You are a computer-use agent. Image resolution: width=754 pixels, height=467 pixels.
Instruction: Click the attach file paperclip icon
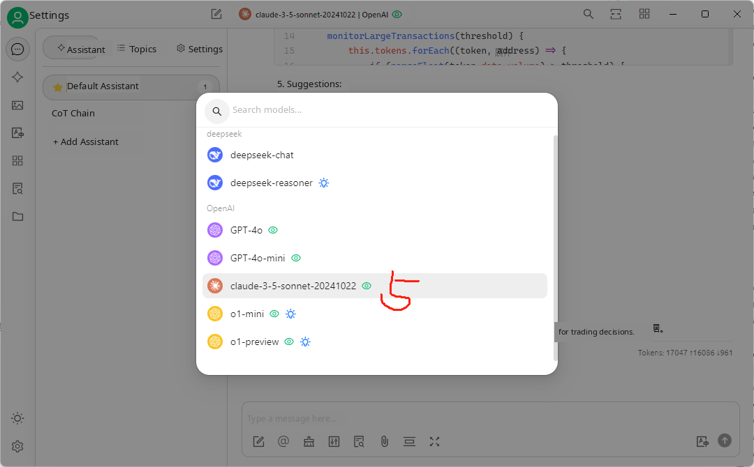coord(384,442)
